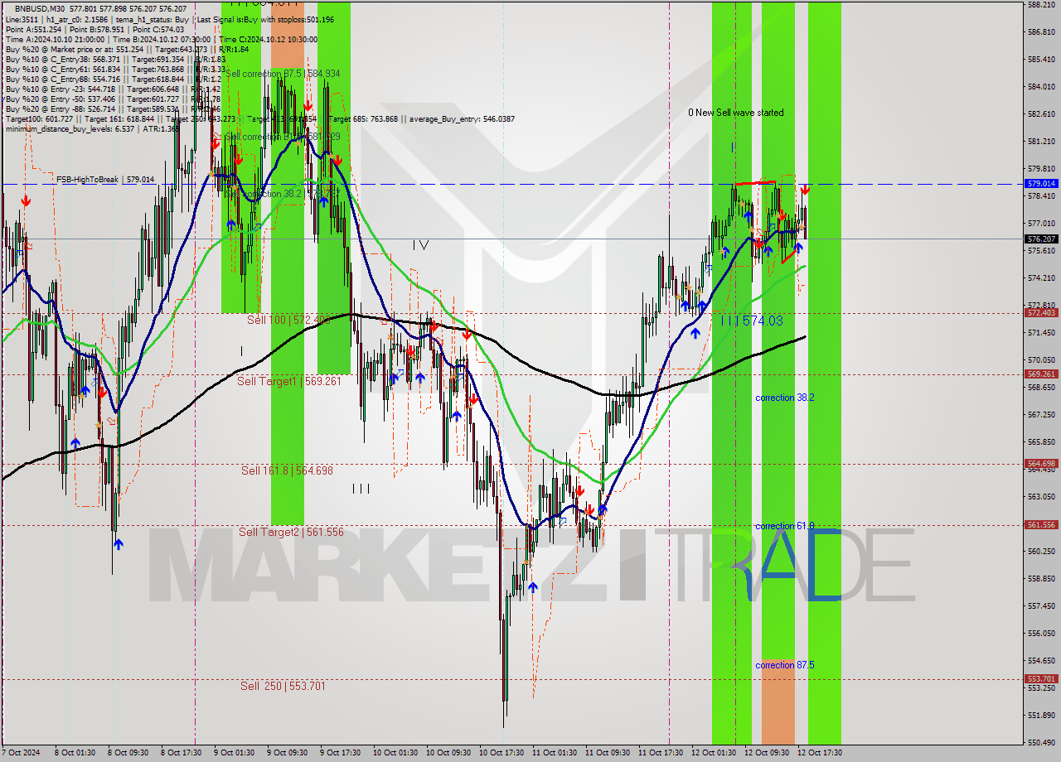The width and height of the screenshot is (1061, 762).
Task: Click the 588.210 price axis value
Action: pos(1041,5)
